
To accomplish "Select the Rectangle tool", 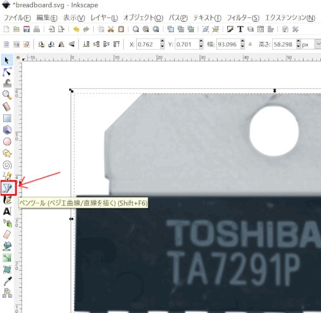I will click(x=7, y=118).
